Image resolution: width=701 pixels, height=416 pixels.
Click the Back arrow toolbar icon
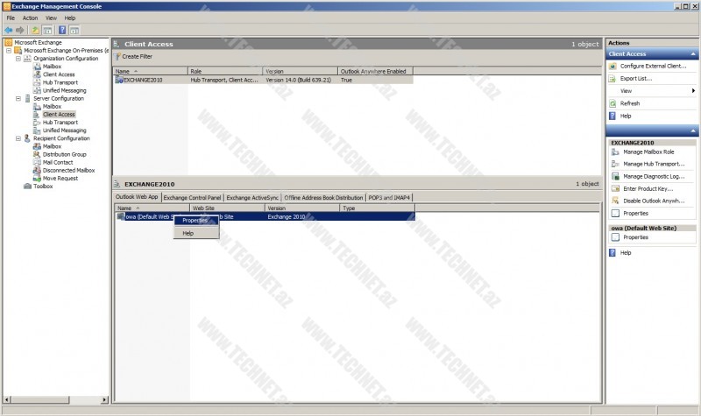pyautogui.click(x=8, y=30)
